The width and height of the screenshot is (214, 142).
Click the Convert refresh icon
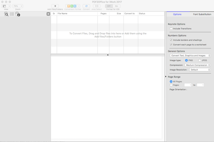pyautogui.click(x=87, y=6)
